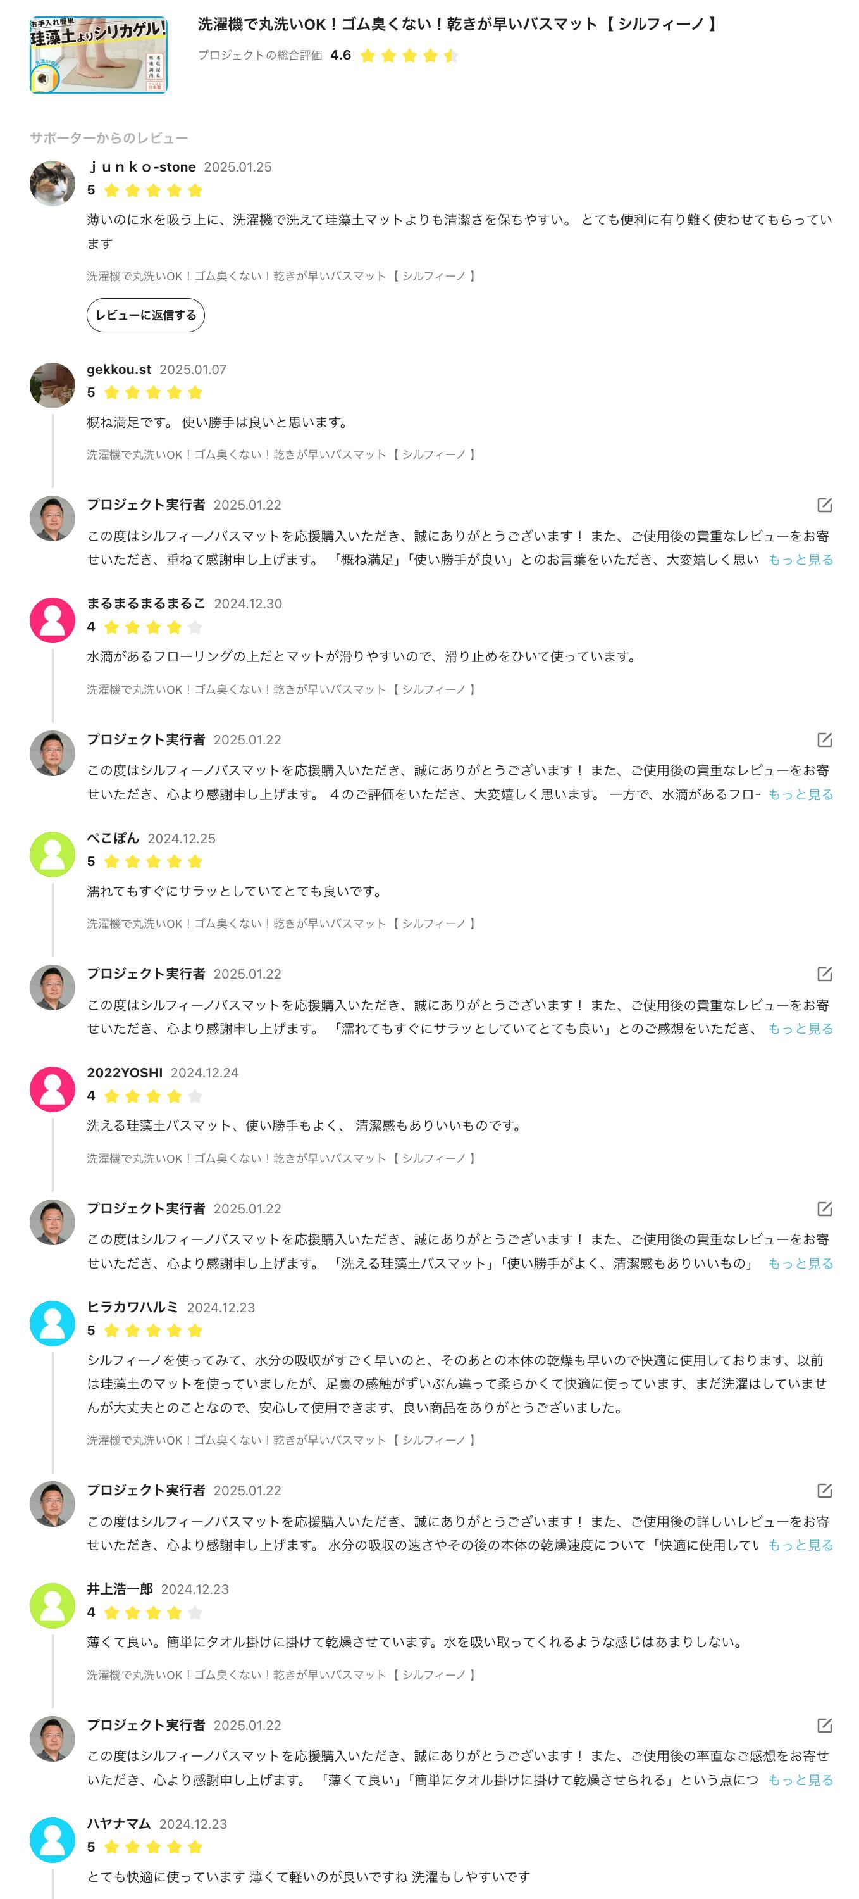Image resolution: width=859 pixels, height=1899 pixels.
Task: Click ぺこぽん's green avatar icon
Action: pos(53,855)
